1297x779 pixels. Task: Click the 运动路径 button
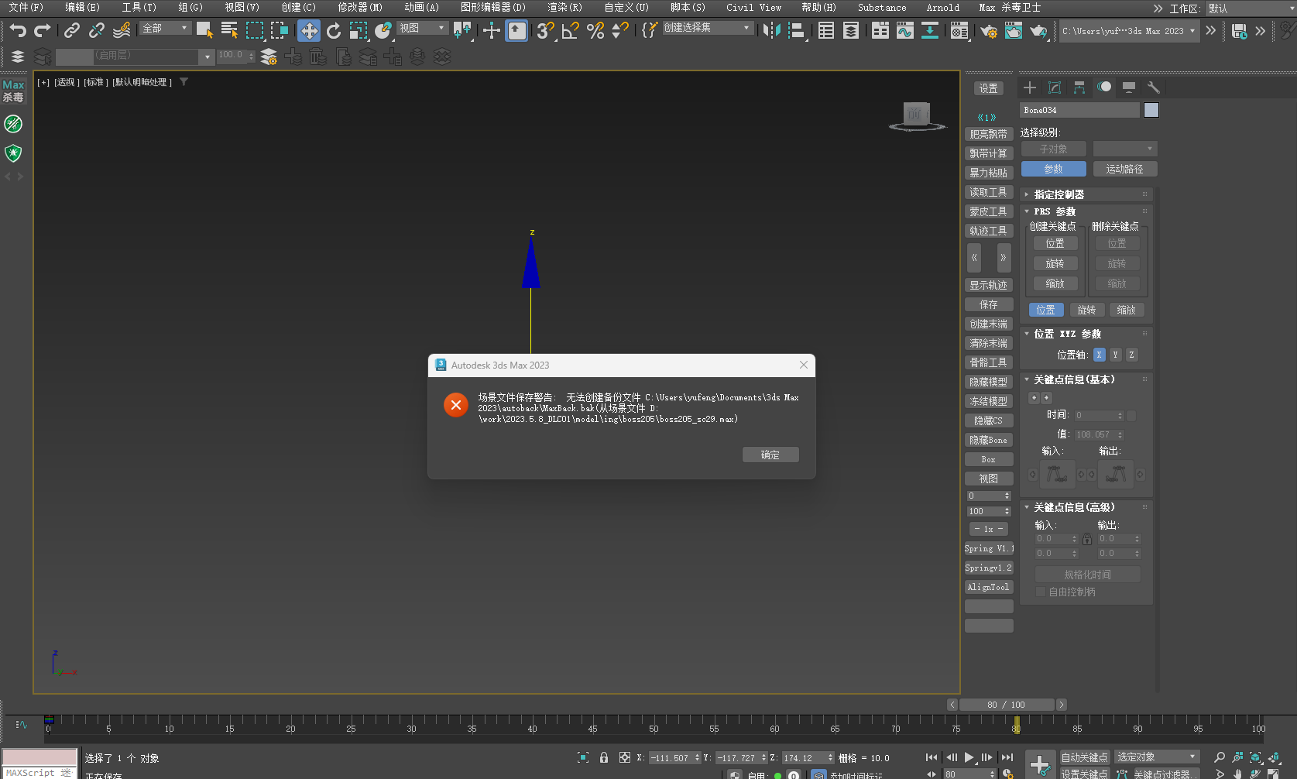click(x=1124, y=169)
